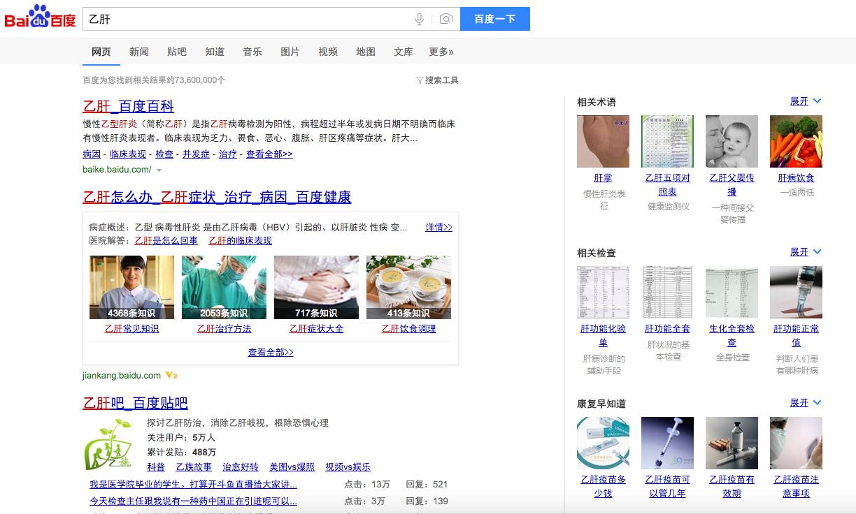Viewport: 856px width, 514px height.
Task: Switch to the 图片 tab
Action: click(x=290, y=52)
